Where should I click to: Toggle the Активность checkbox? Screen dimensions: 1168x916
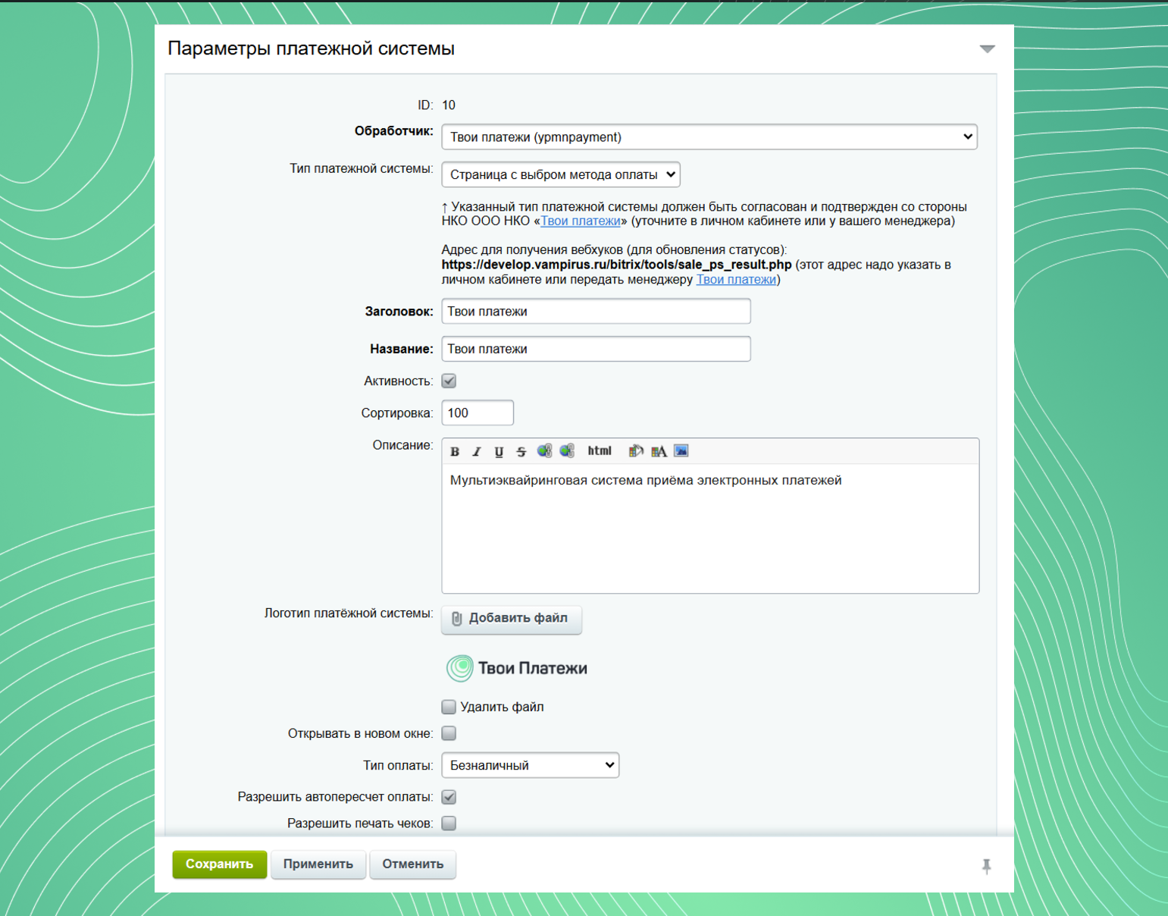pos(449,381)
